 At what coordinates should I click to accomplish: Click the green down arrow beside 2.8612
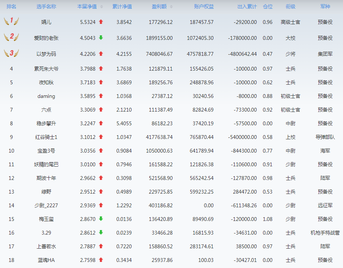click(101, 232)
